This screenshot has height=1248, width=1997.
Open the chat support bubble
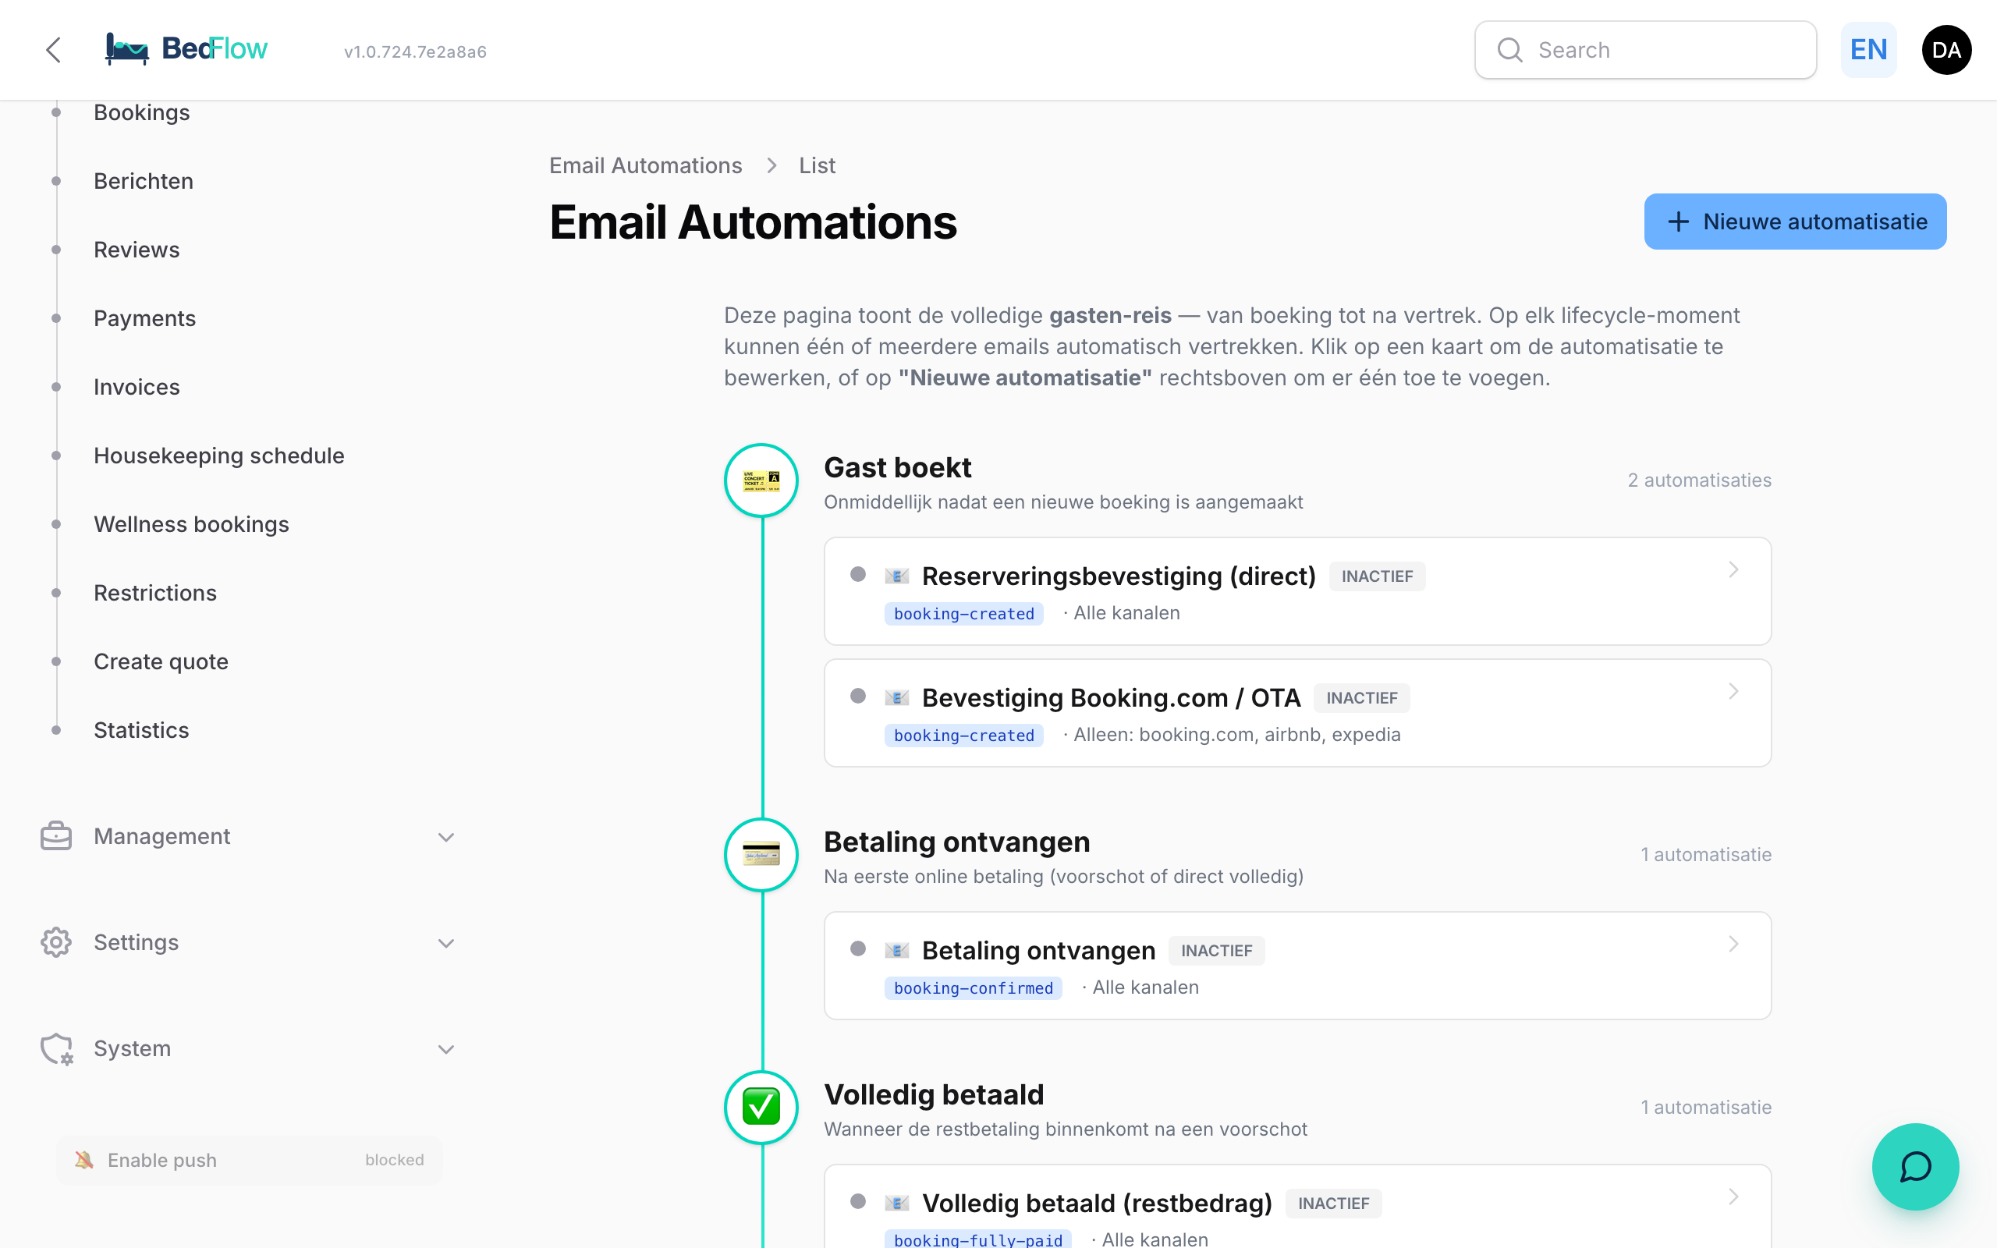click(1914, 1166)
